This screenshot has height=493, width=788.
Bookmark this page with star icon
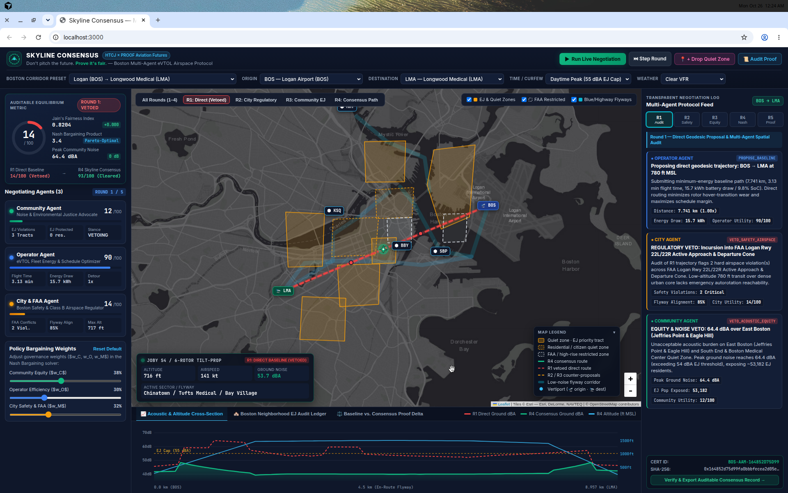[x=744, y=37]
